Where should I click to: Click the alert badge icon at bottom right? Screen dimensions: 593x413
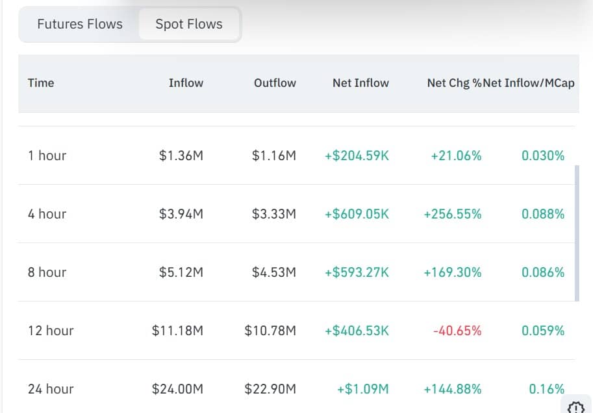click(x=576, y=407)
